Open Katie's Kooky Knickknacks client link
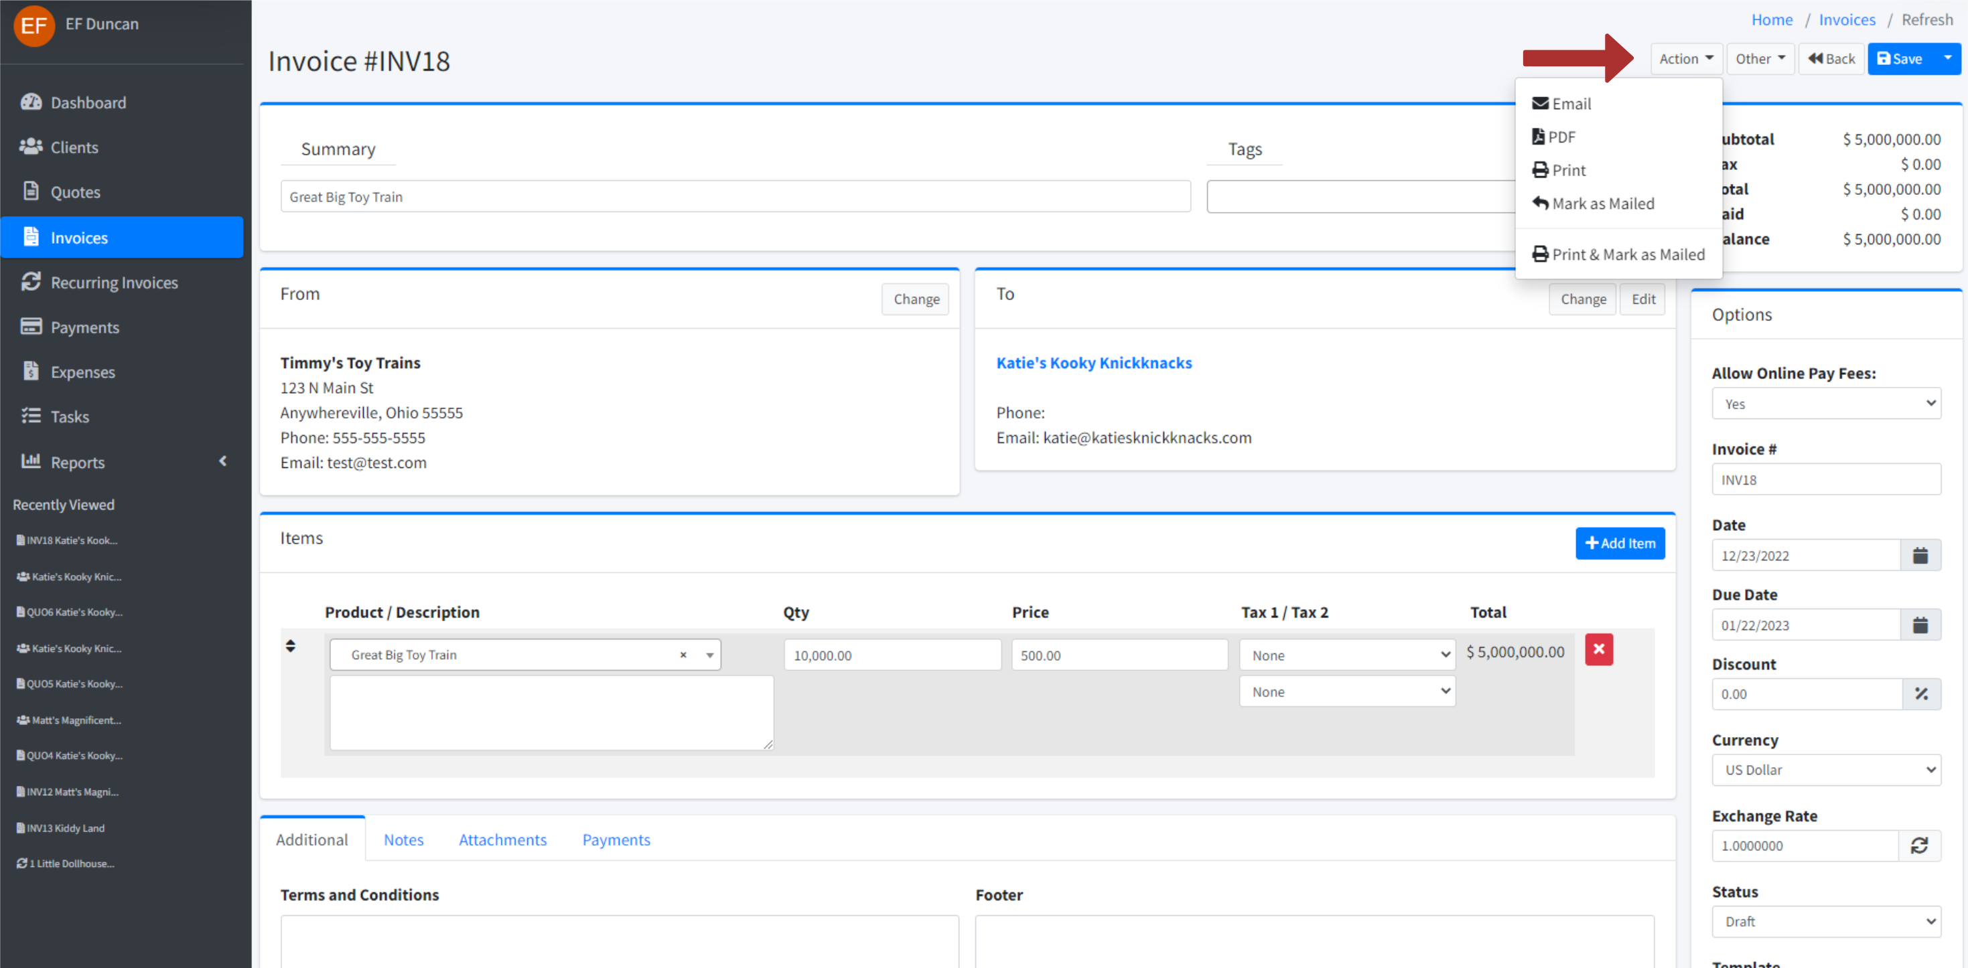This screenshot has width=1968, height=968. tap(1093, 363)
